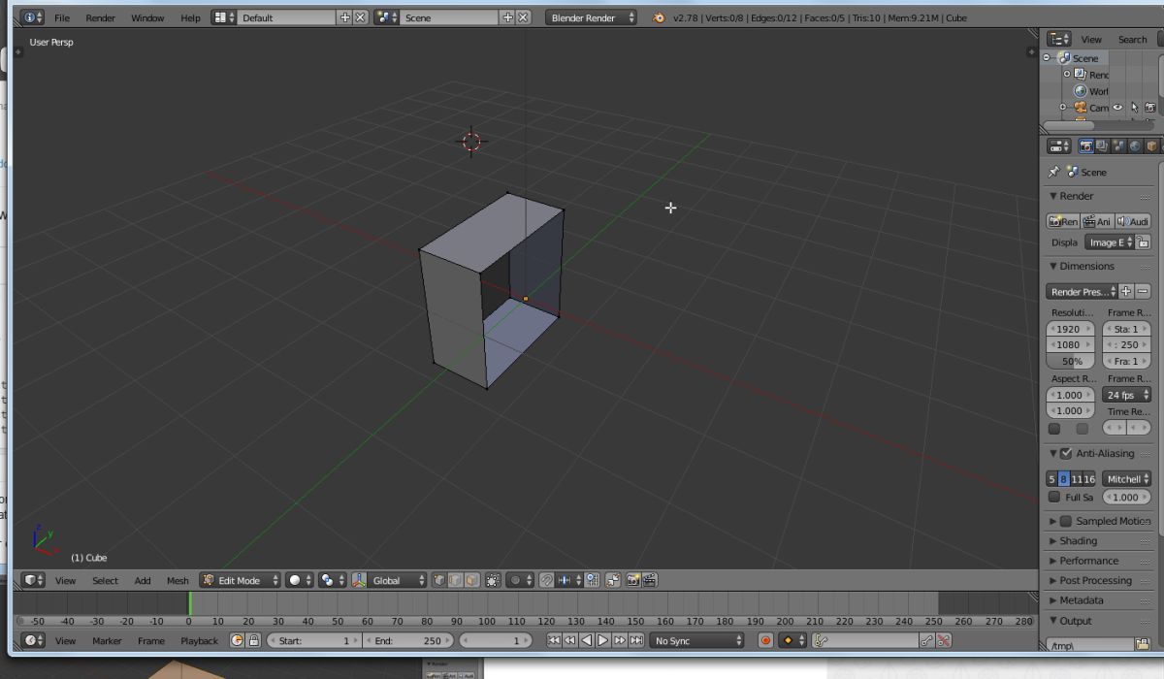Toggle camera renderability icon in outliner

tap(1150, 108)
